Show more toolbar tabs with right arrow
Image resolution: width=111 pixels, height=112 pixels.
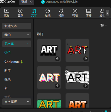click(108, 13)
